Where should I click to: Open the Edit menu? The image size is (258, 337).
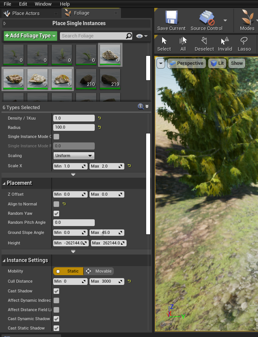(x=23, y=4)
